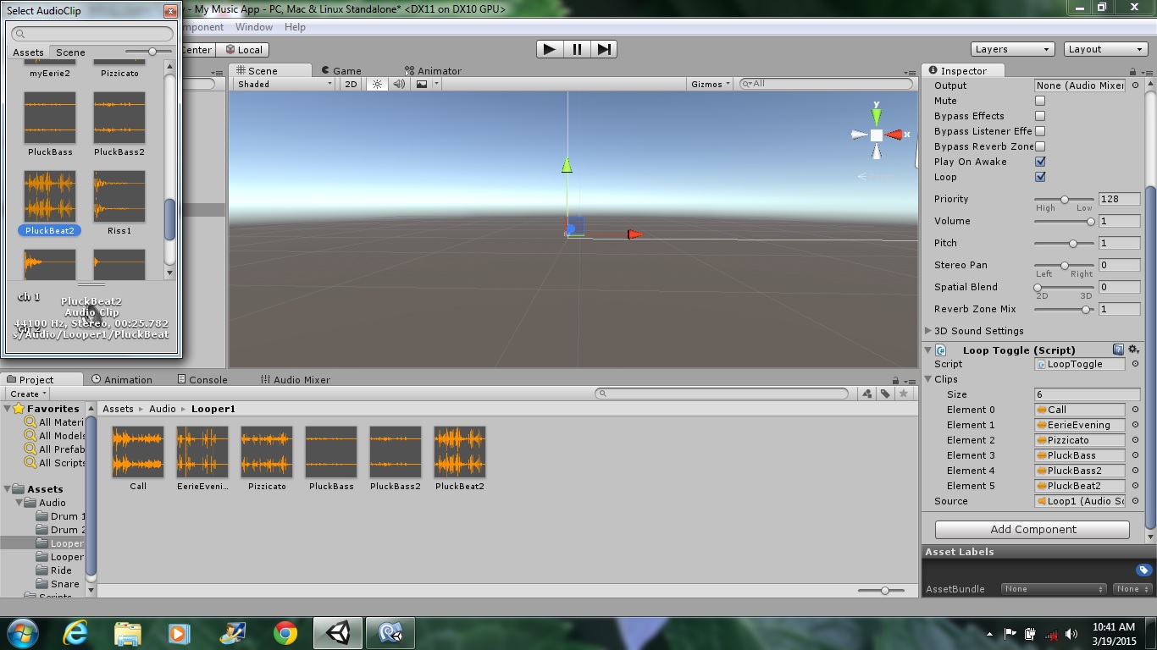Screen dimensions: 1157x650
Task: Uncheck Play On Awake
Action: [x=1040, y=162]
